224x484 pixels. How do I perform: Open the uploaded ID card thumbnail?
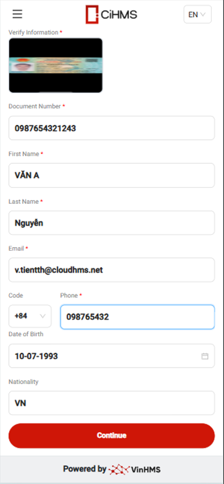pyautogui.click(x=55, y=65)
